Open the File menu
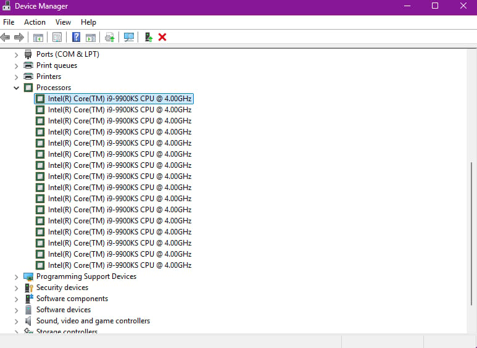The height and width of the screenshot is (348, 477). [9, 22]
